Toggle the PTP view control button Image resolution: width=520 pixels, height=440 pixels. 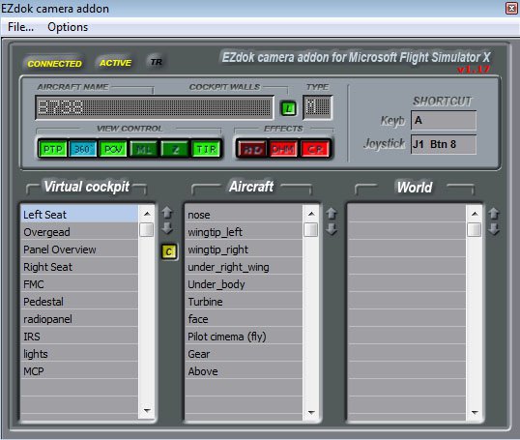pos(52,149)
